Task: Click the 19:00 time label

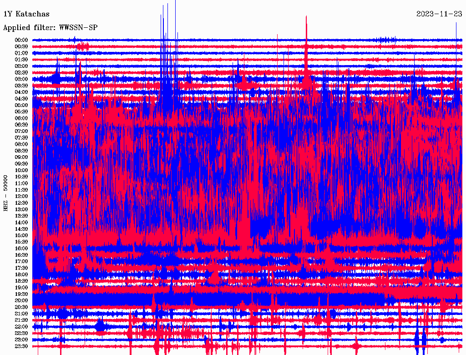Action: [21, 288]
